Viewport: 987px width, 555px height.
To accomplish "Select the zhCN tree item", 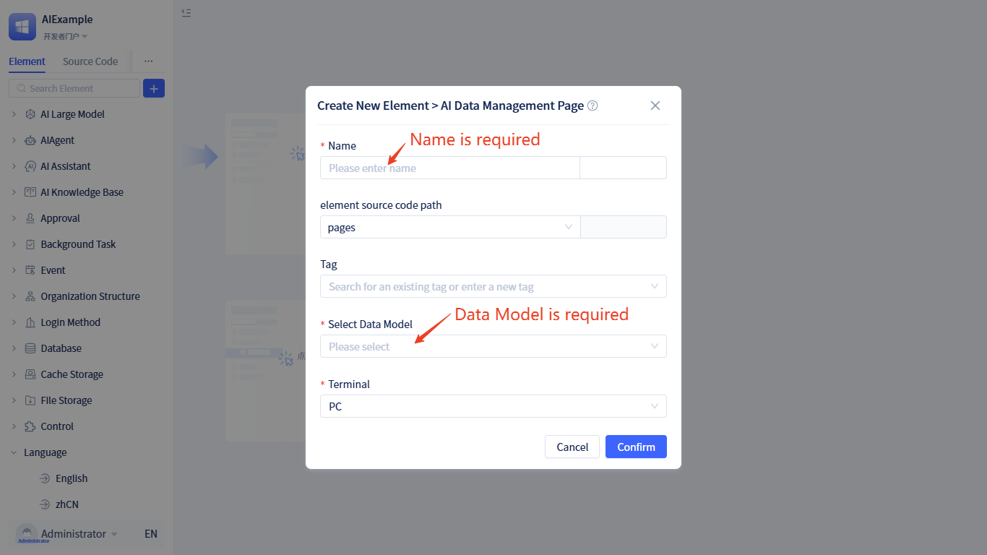I will [x=67, y=504].
